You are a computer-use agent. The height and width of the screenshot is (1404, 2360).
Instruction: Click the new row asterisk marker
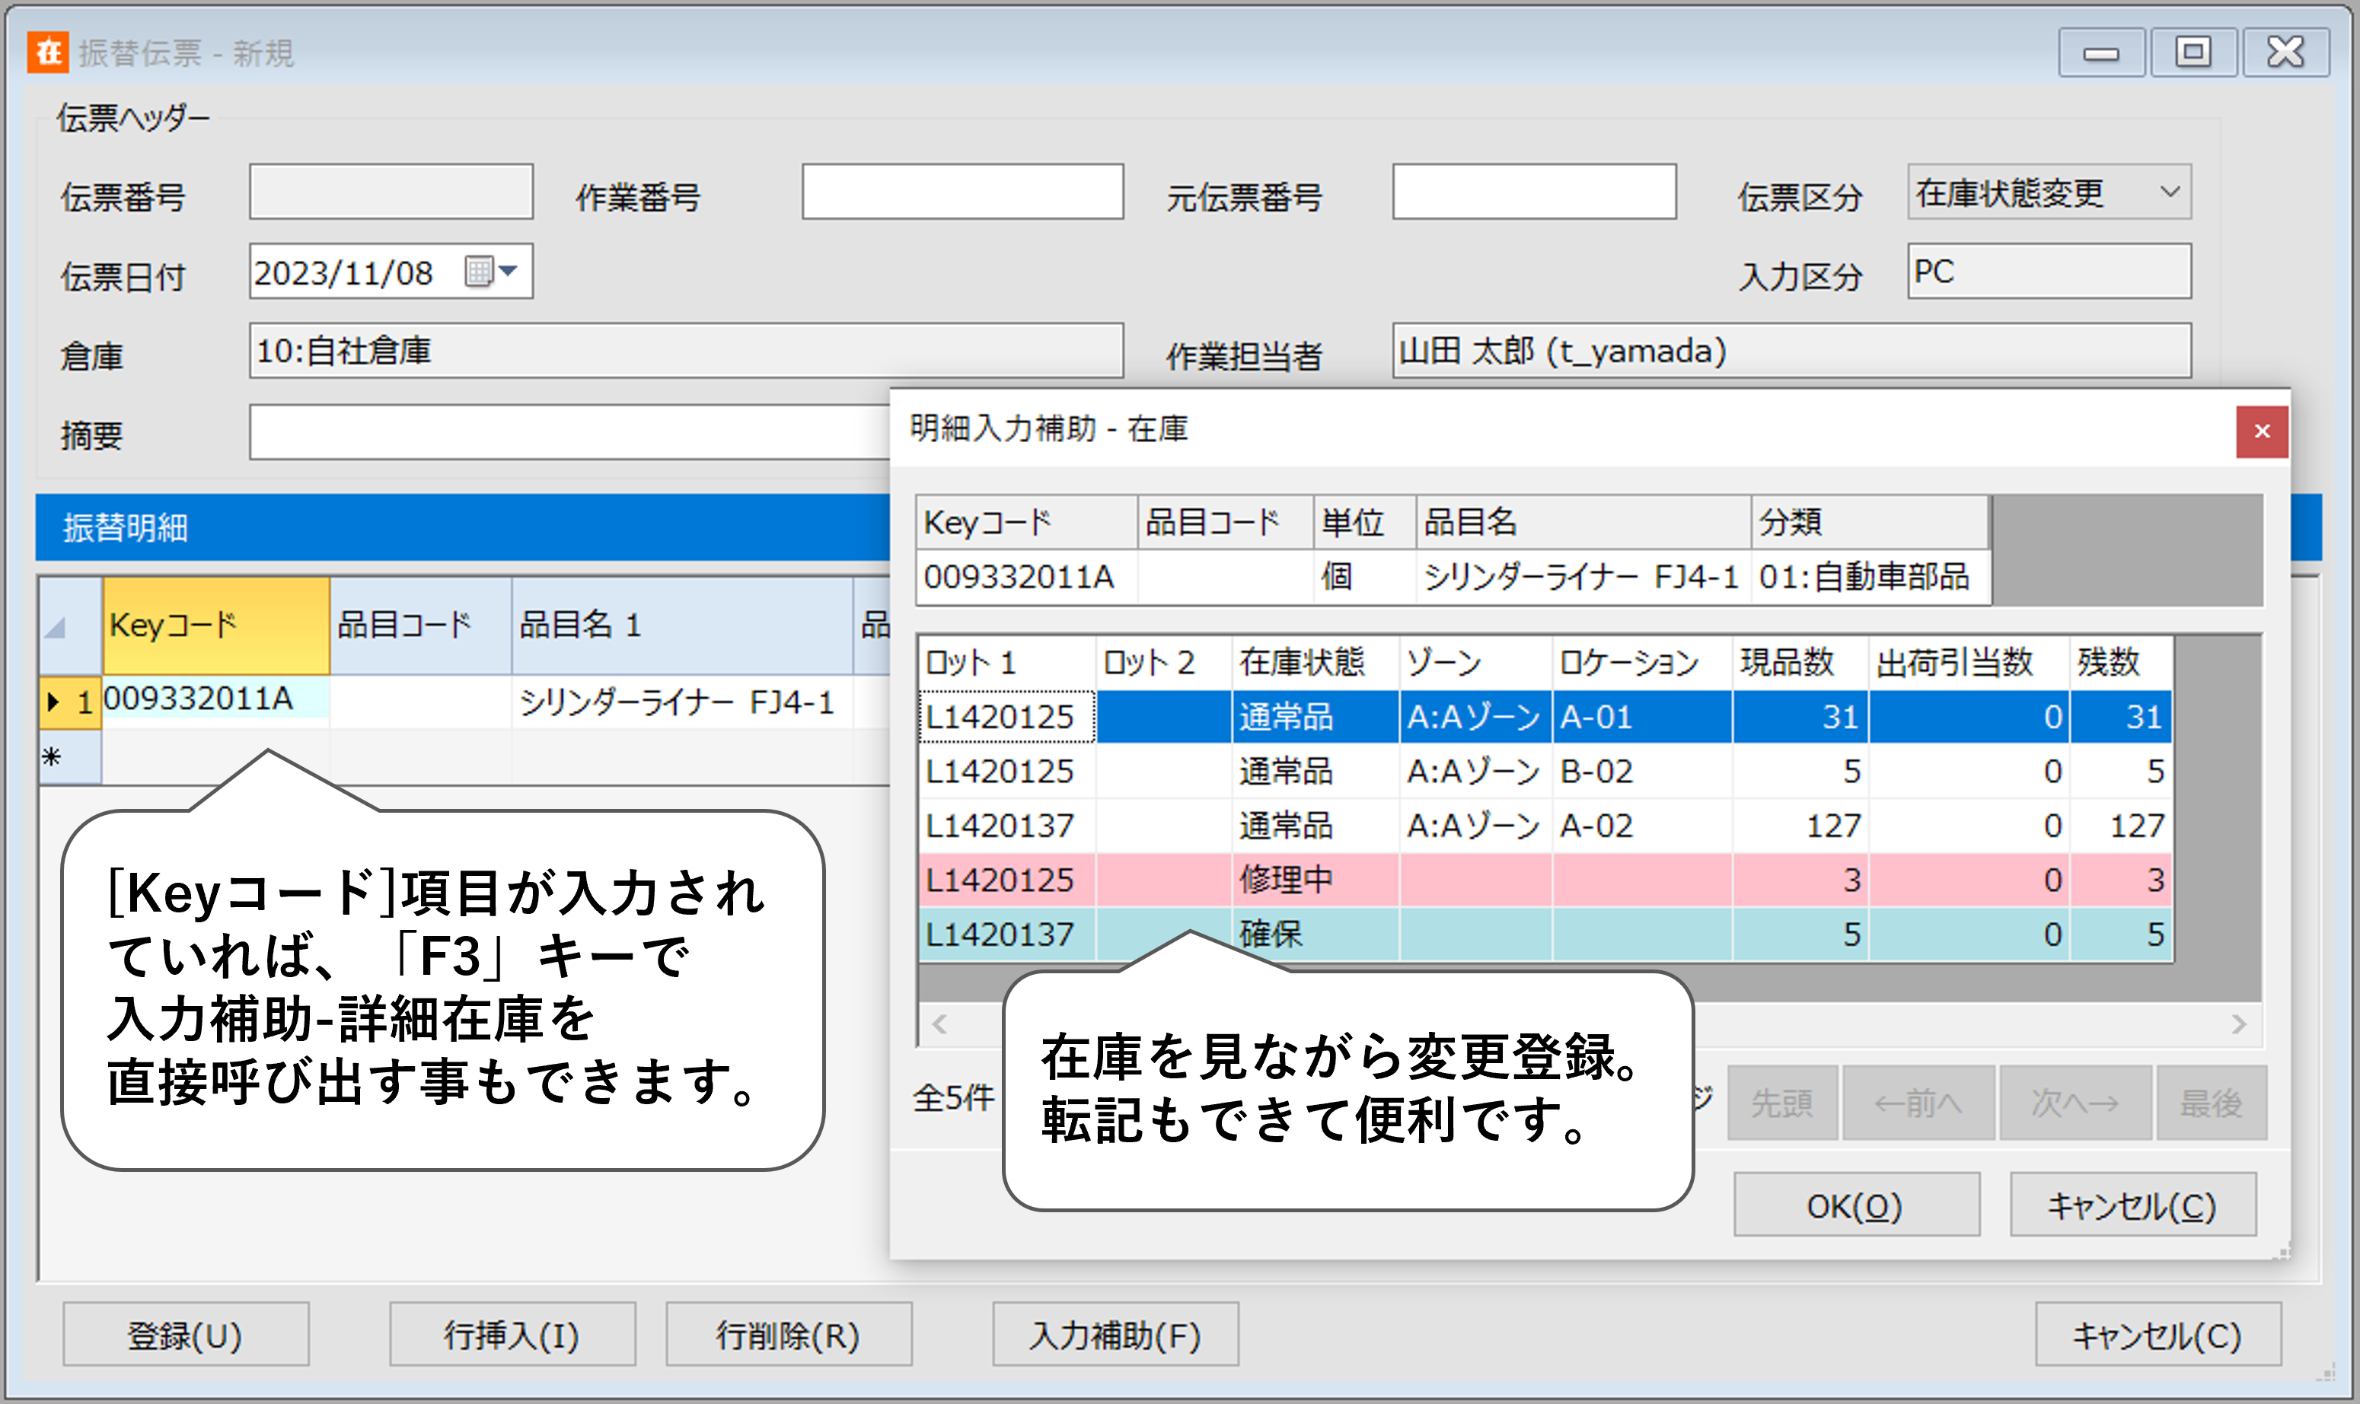(71, 757)
